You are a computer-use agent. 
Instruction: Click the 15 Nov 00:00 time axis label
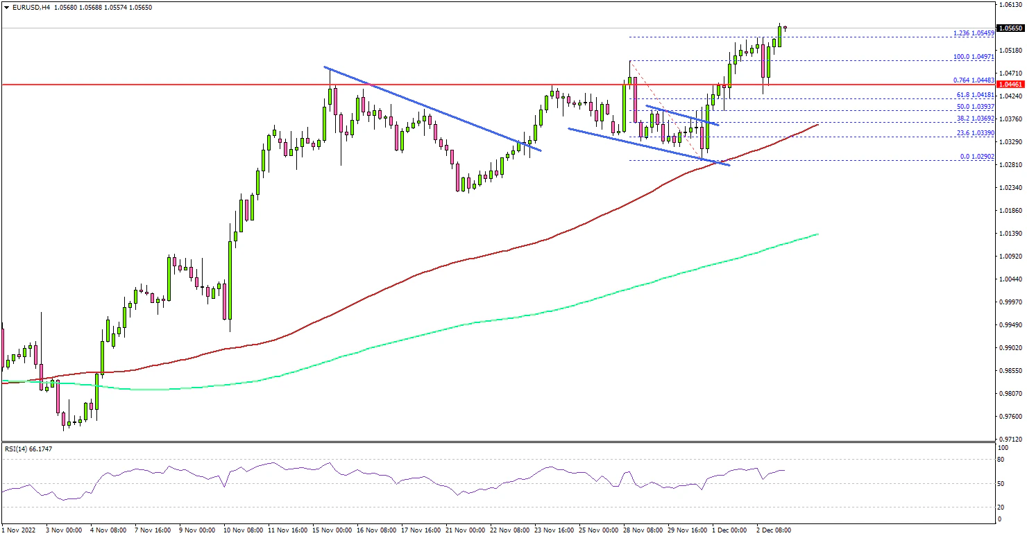(332, 530)
